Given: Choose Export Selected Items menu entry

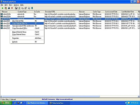Looking at the screenshot, I should (x=27, y=32).
